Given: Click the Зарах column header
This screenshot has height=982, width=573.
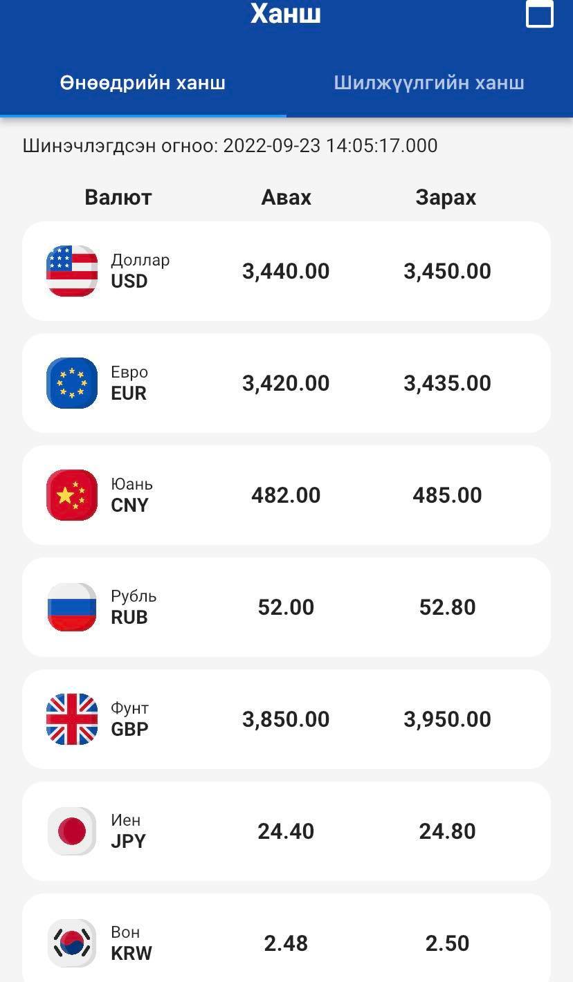Looking at the screenshot, I should click(446, 197).
